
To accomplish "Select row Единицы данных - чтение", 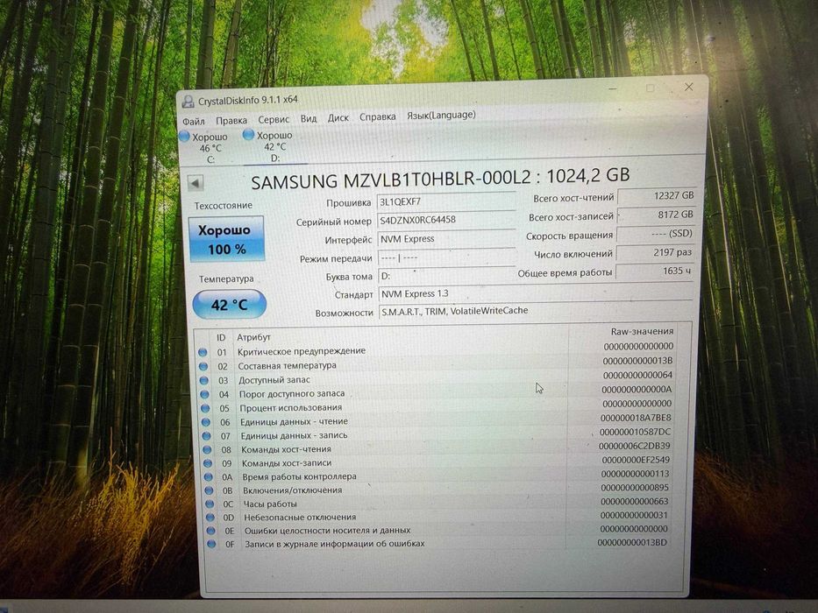I will (x=437, y=420).
